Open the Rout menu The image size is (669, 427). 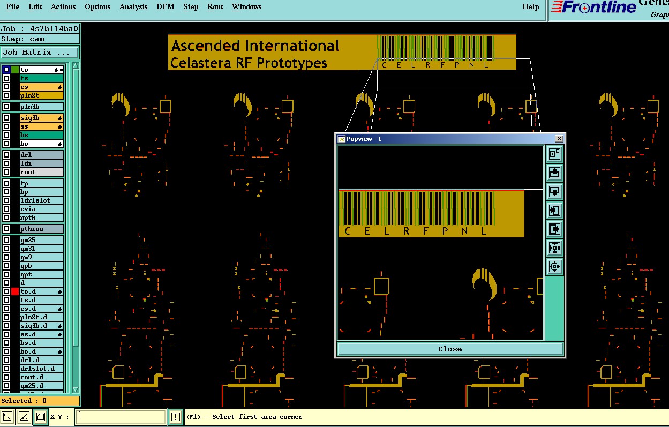point(215,7)
